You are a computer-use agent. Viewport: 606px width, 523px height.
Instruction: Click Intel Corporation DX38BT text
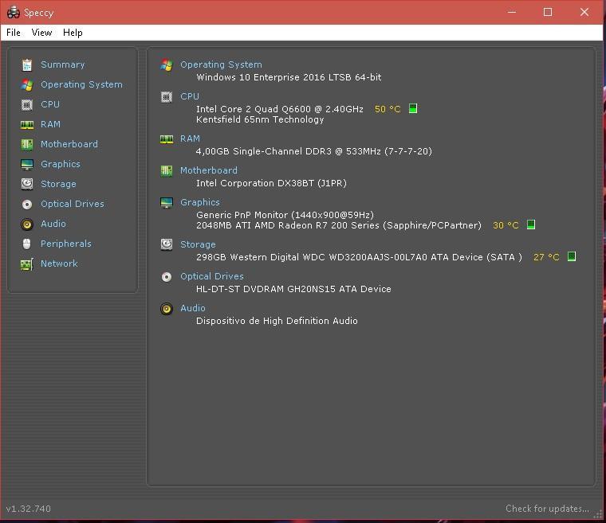(271, 183)
